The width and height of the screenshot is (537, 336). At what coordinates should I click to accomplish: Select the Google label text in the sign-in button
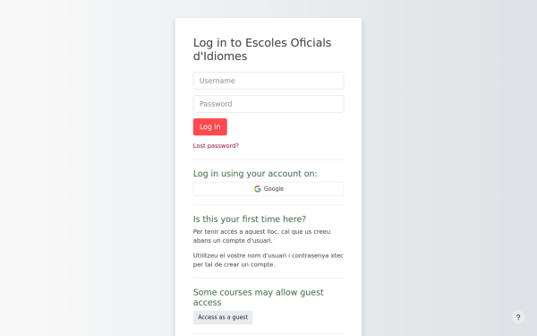coord(274,189)
